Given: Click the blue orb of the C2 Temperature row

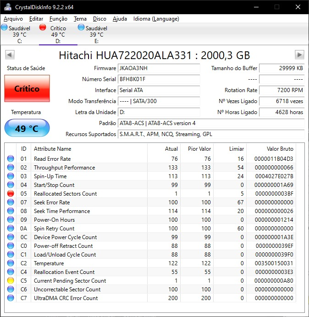Looking at the screenshot, I should click(11, 263).
